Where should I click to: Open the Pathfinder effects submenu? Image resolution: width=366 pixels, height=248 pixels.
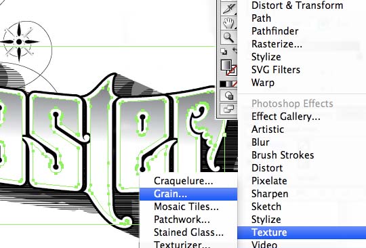coord(274,31)
